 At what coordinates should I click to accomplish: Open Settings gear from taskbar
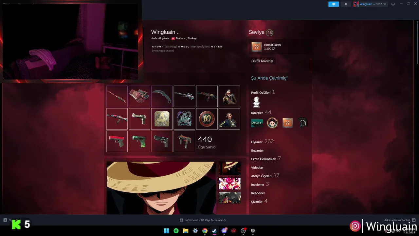click(x=195, y=231)
